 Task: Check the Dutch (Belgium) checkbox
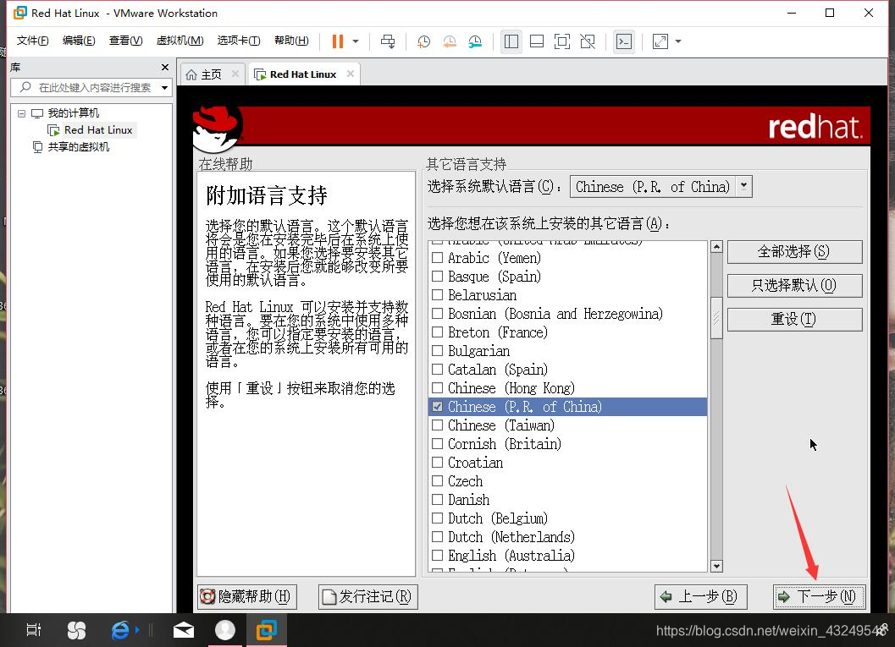437,518
